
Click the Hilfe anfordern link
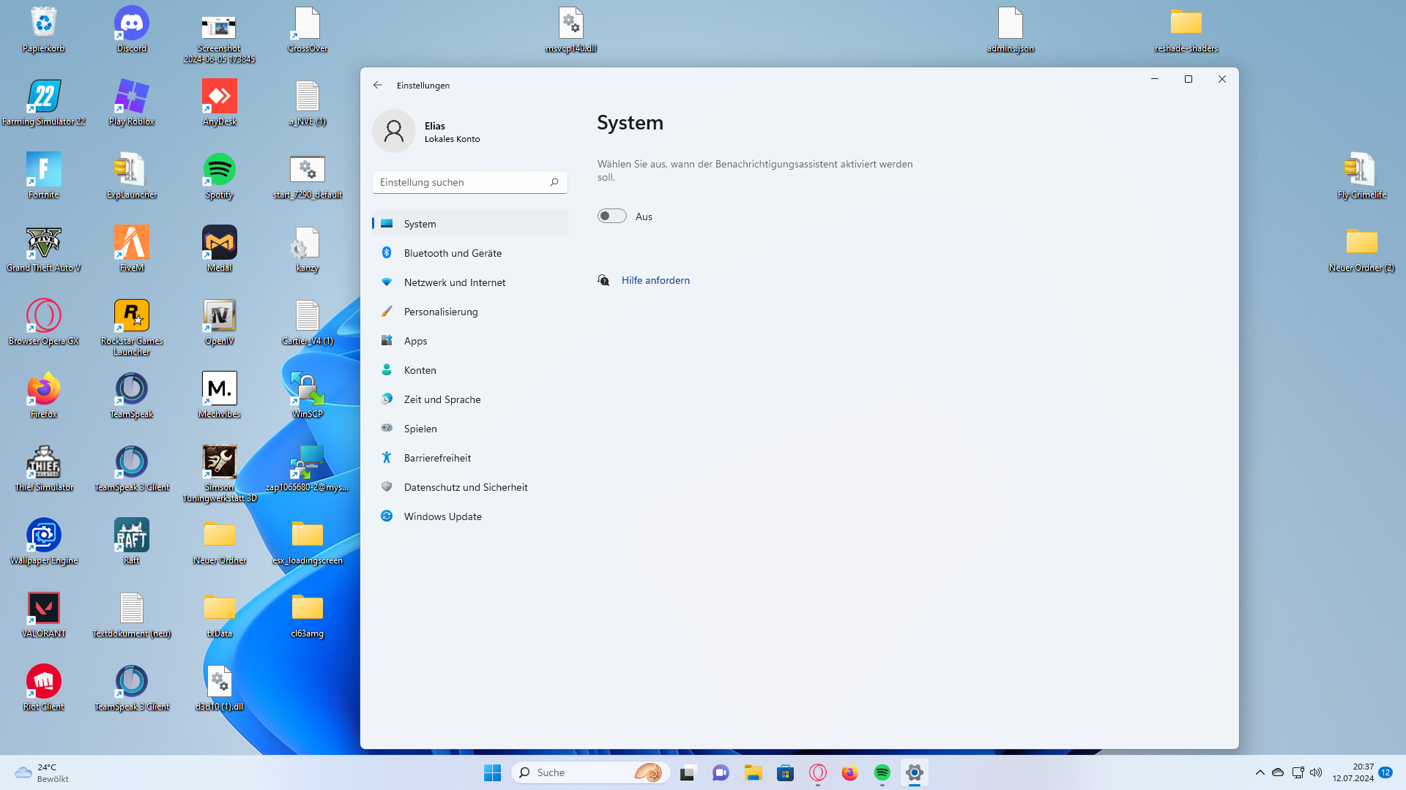[655, 280]
